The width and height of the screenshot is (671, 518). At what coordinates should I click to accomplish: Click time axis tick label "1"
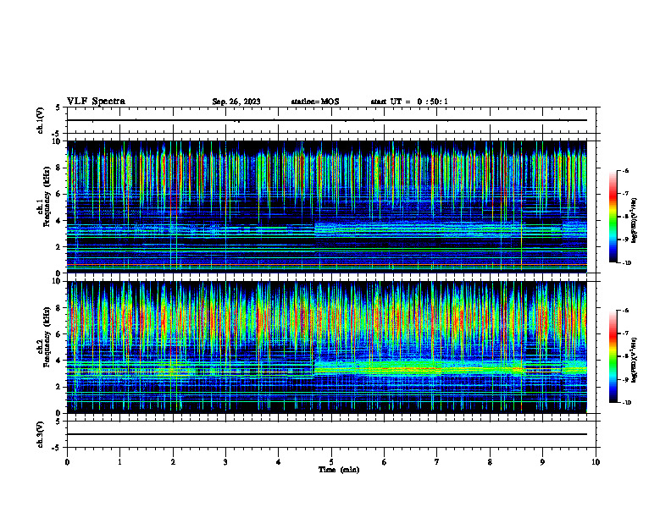coord(119,462)
